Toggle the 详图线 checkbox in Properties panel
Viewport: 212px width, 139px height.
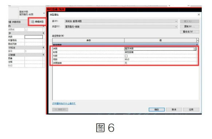tap(26, 29)
